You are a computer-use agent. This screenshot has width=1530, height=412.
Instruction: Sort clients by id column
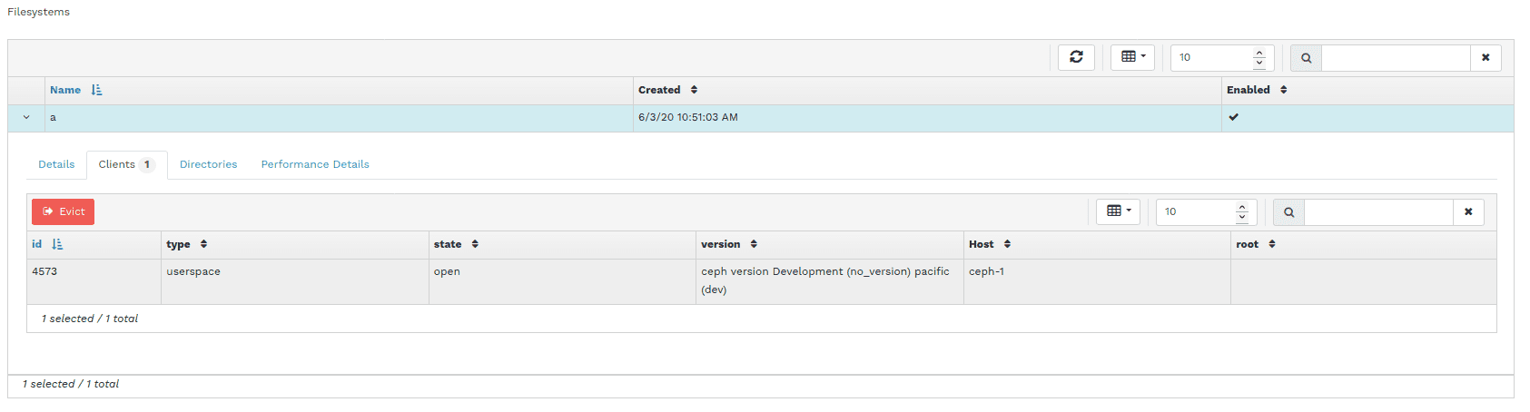click(x=37, y=244)
